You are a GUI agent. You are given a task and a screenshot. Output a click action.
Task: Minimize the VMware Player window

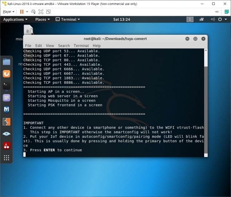202,4
